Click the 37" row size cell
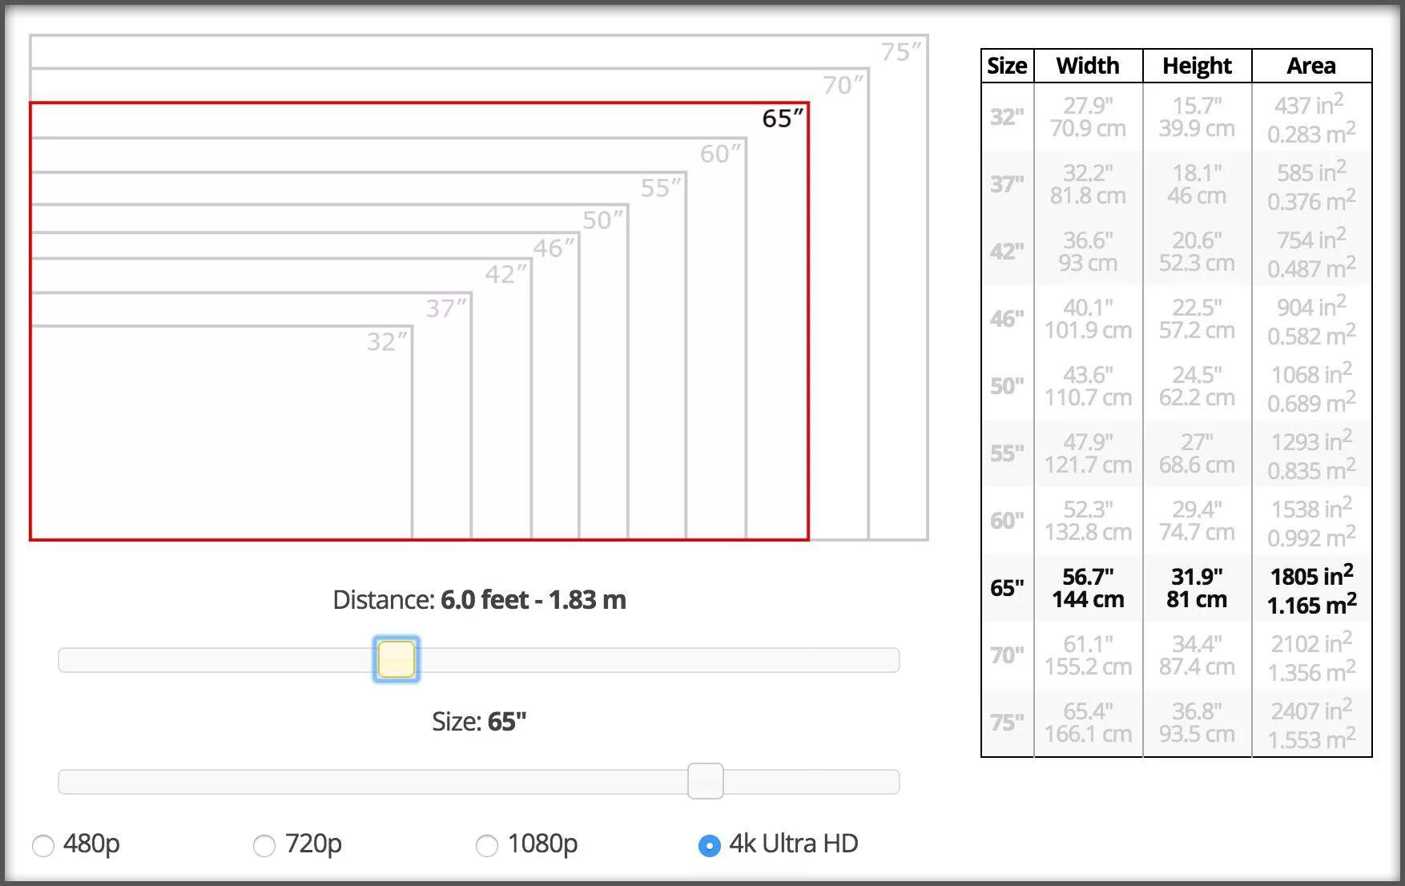This screenshot has height=886, width=1405. (1007, 184)
